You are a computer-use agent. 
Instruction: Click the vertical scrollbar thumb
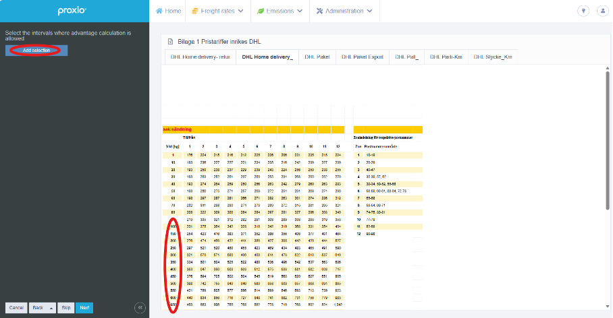tap(608, 140)
